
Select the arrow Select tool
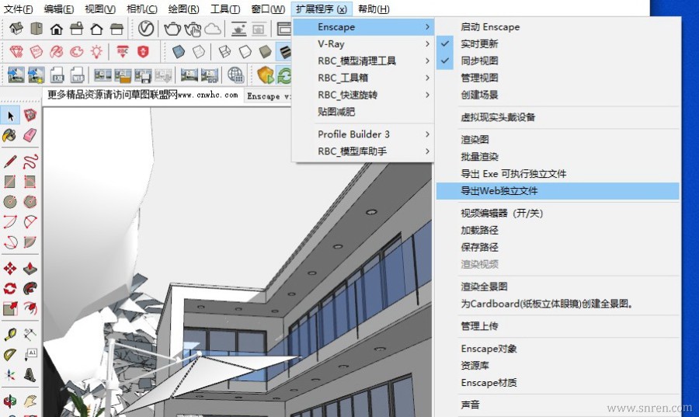(x=10, y=116)
